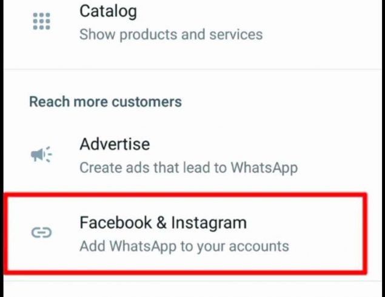Click the Advertise megaphone icon

41,155
